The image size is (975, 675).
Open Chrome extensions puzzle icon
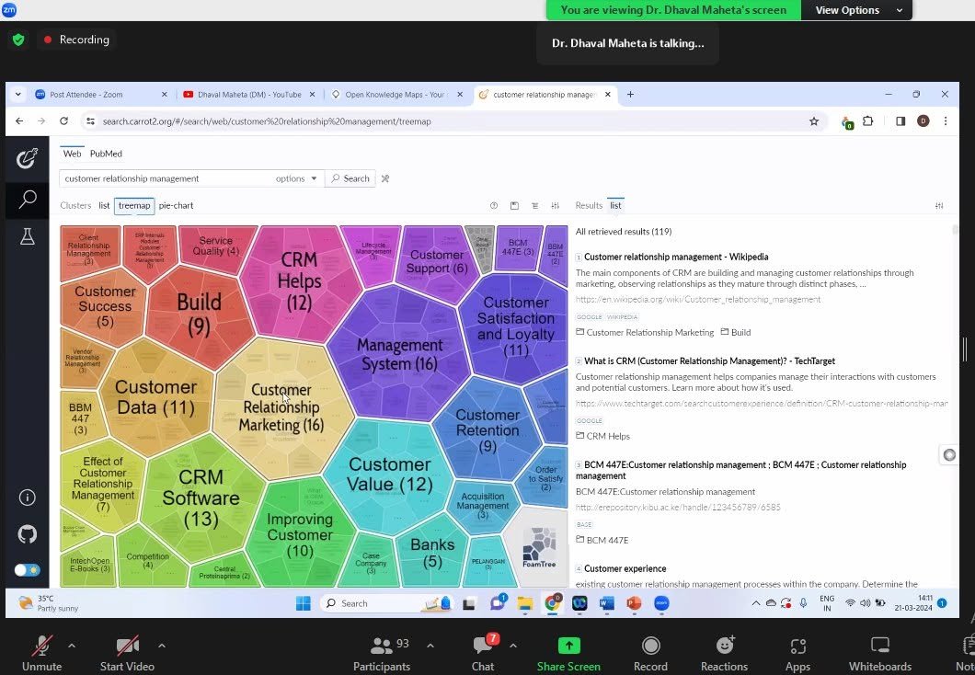868,121
